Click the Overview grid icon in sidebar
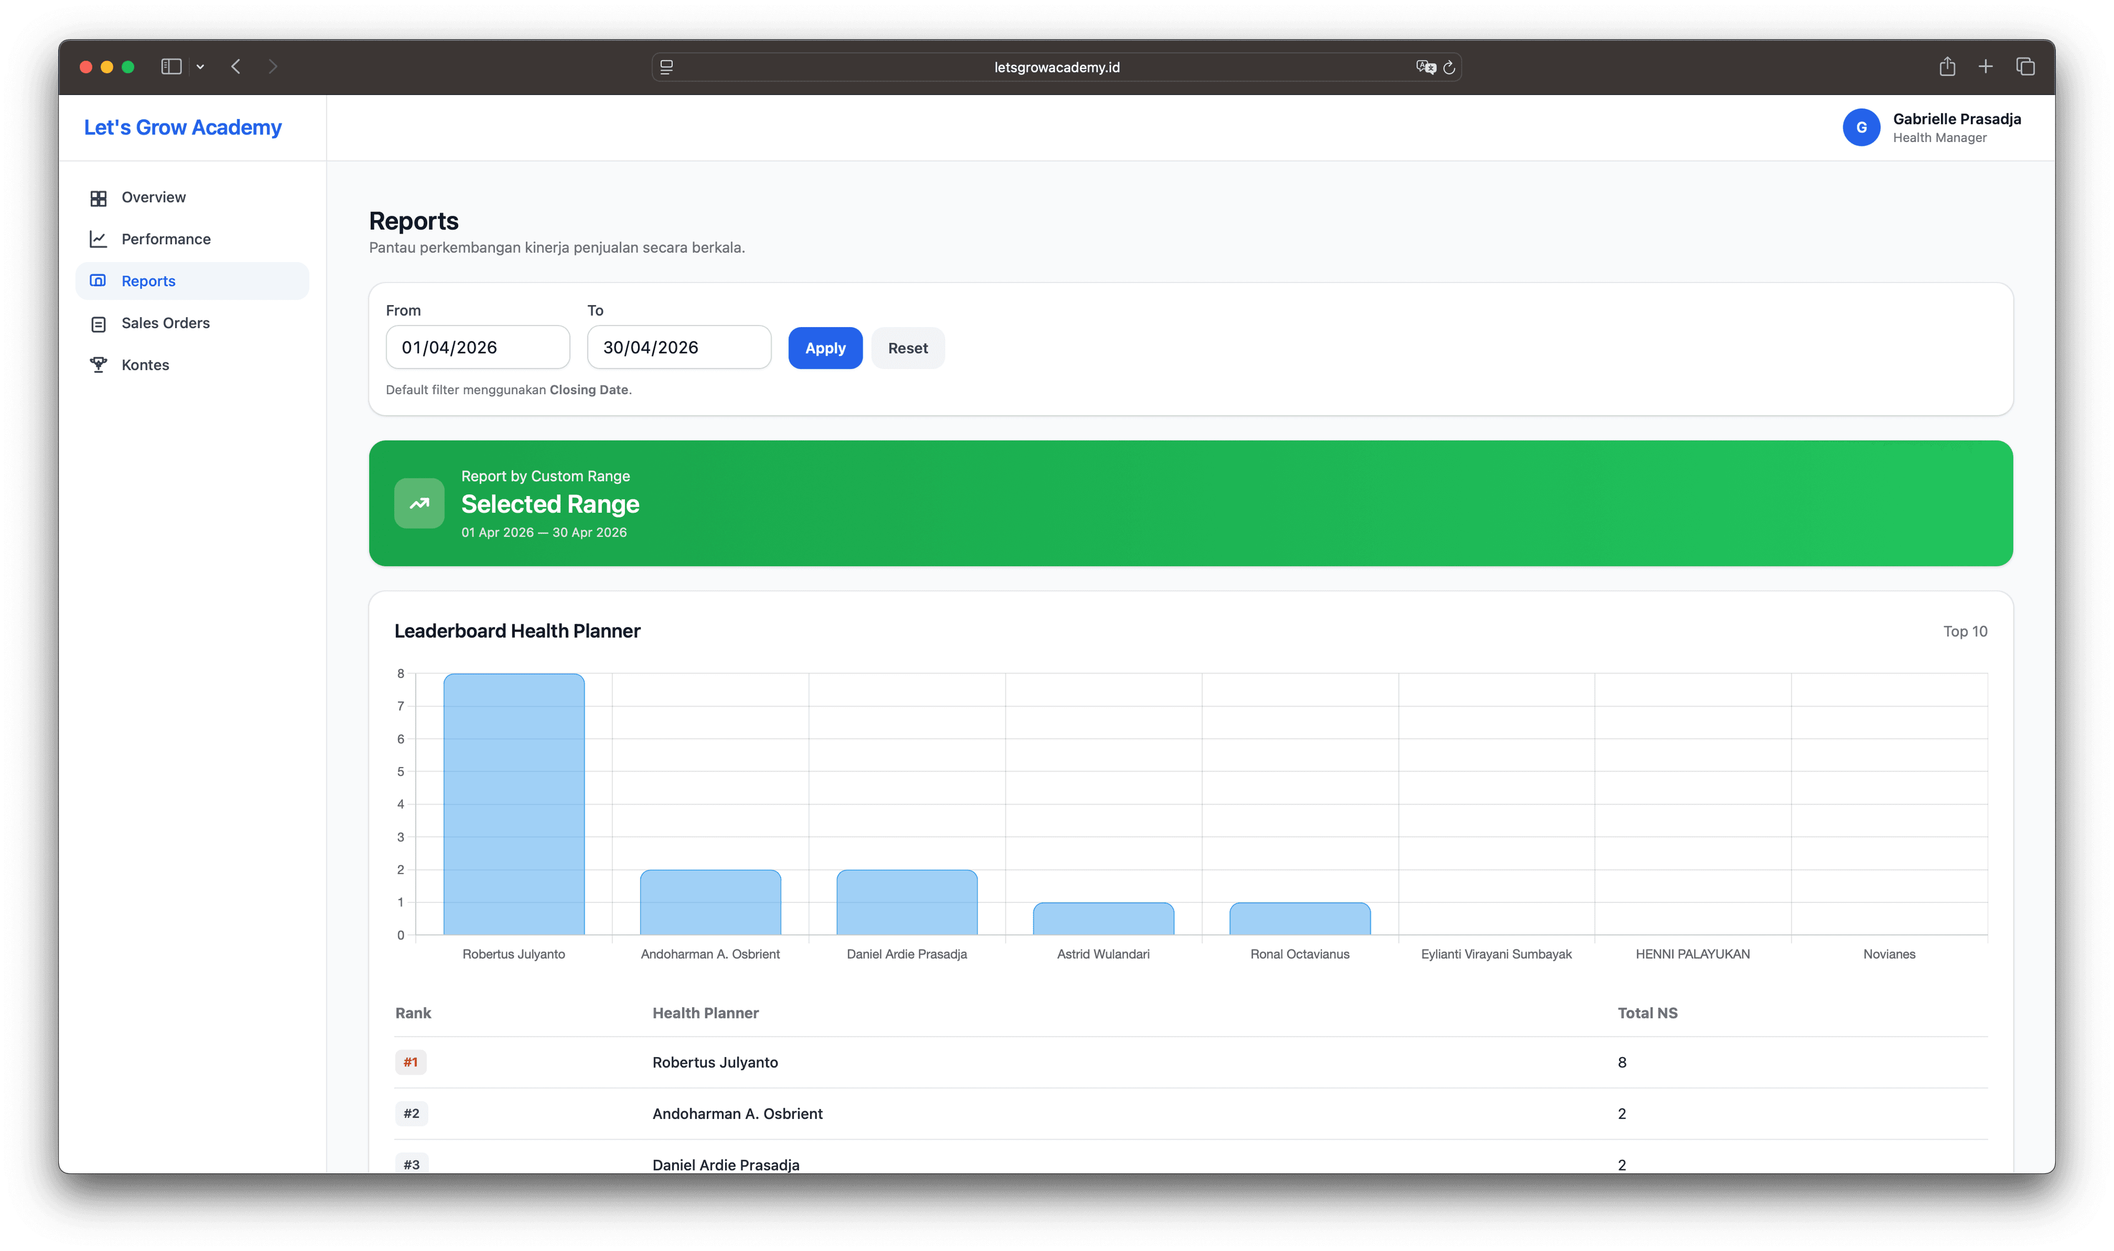This screenshot has height=1251, width=2114. [99, 198]
